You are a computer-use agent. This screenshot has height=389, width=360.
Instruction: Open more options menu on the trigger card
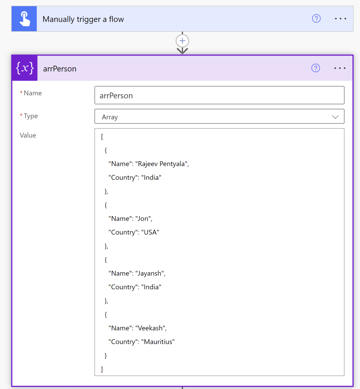click(x=340, y=18)
